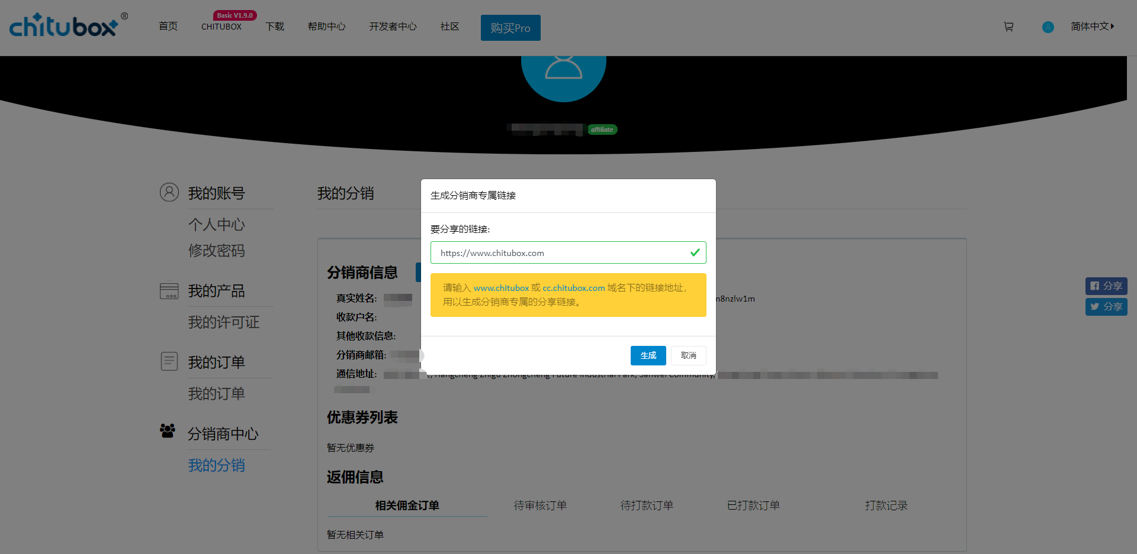Open 开发者中心 in the navigation
The image size is (1137, 554).
click(393, 27)
